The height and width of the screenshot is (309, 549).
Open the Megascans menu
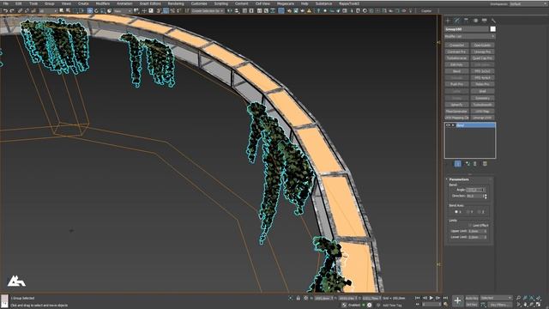(x=286, y=3)
